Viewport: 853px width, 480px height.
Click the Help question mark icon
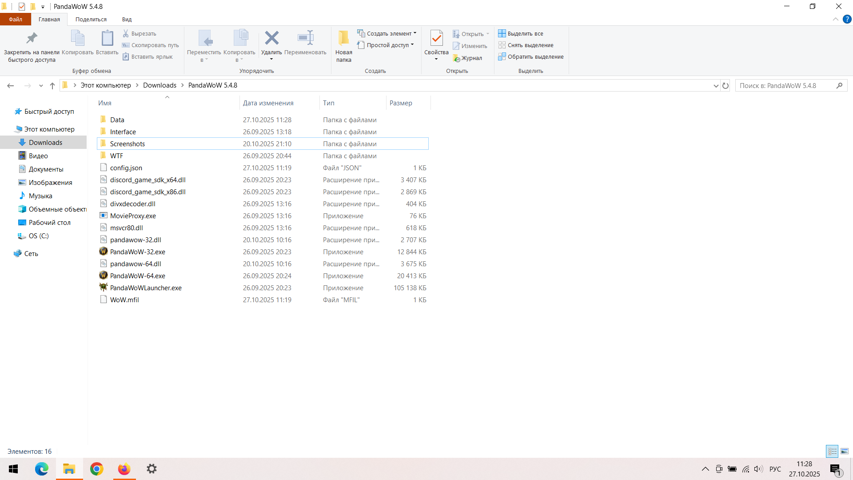847,19
